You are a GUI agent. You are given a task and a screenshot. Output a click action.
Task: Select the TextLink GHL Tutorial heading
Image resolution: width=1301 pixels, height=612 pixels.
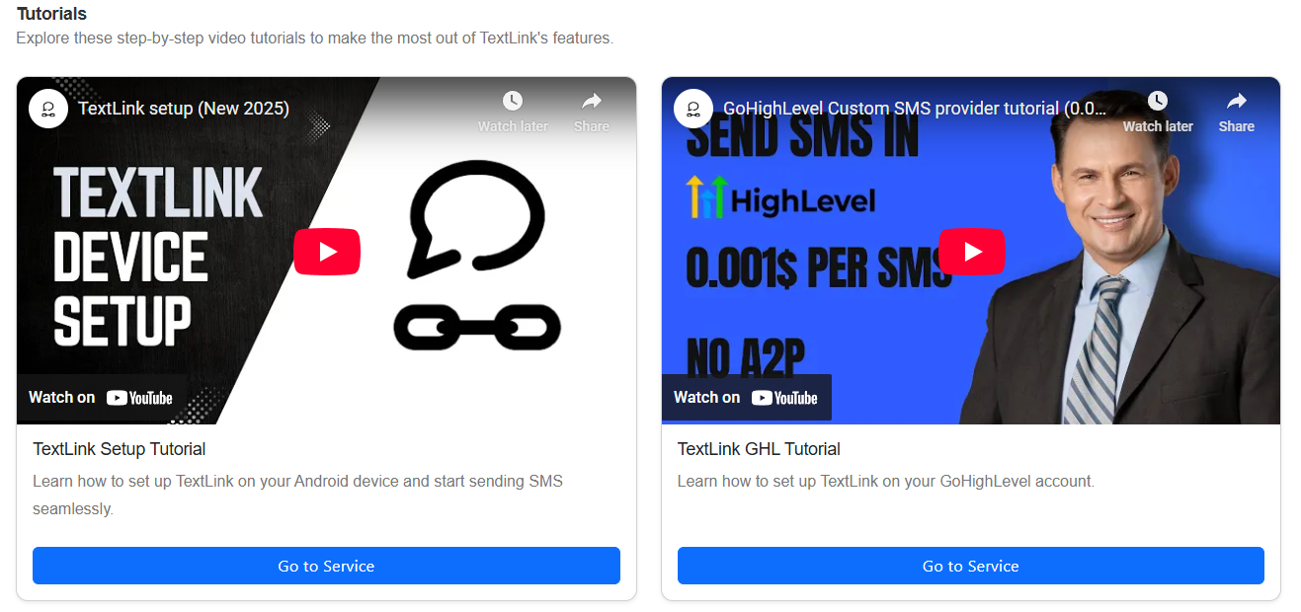pyautogui.click(x=759, y=449)
